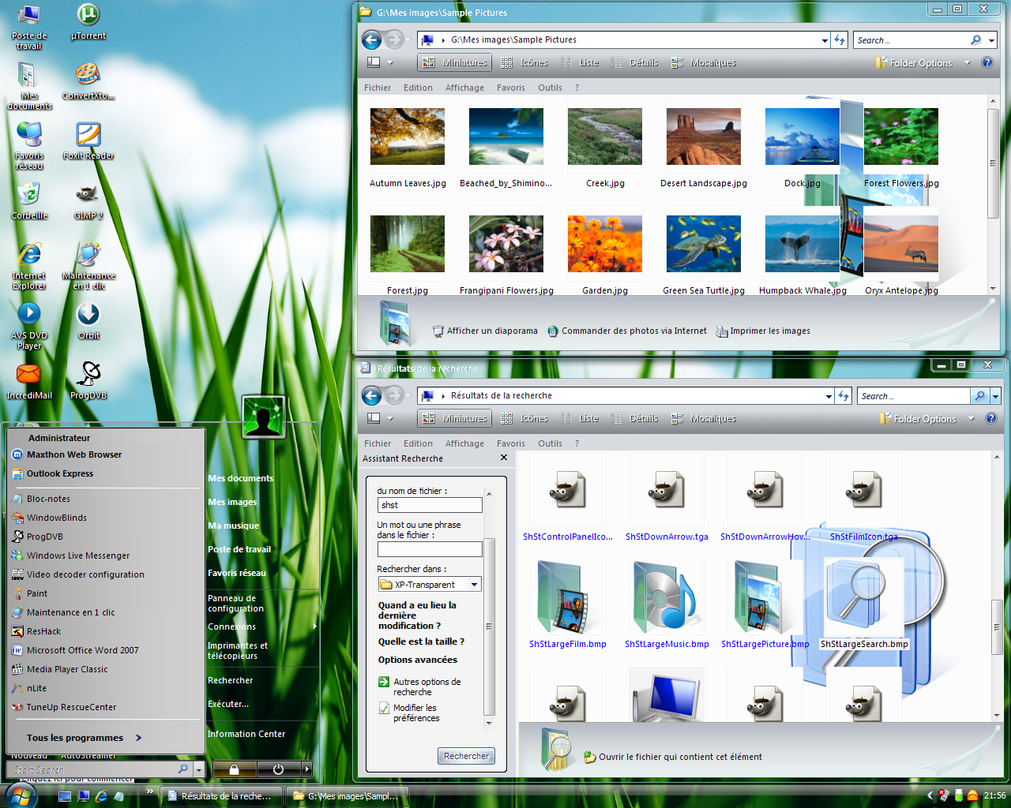Screen dimensions: 1011x808
Task: Click the Back button in Résultats de la recherche window
Action: click(x=371, y=395)
